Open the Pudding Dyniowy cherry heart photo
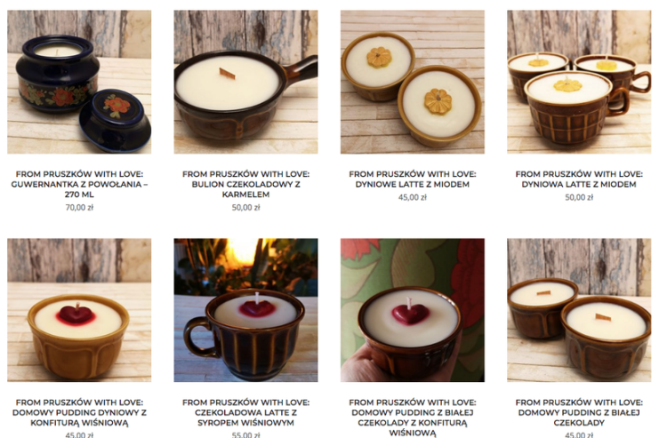Screen dimensions: 667x438 (x=79, y=310)
